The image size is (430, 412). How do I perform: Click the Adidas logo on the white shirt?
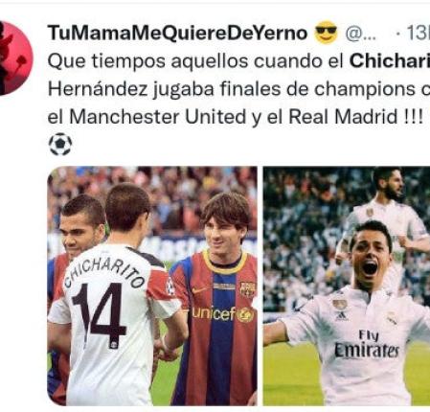tap(341, 316)
